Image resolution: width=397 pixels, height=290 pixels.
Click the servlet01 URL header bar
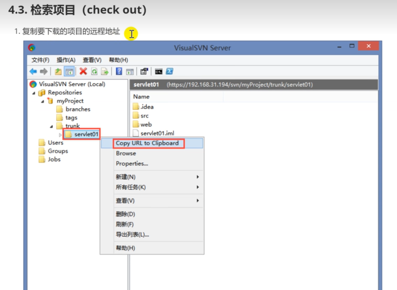(x=254, y=85)
